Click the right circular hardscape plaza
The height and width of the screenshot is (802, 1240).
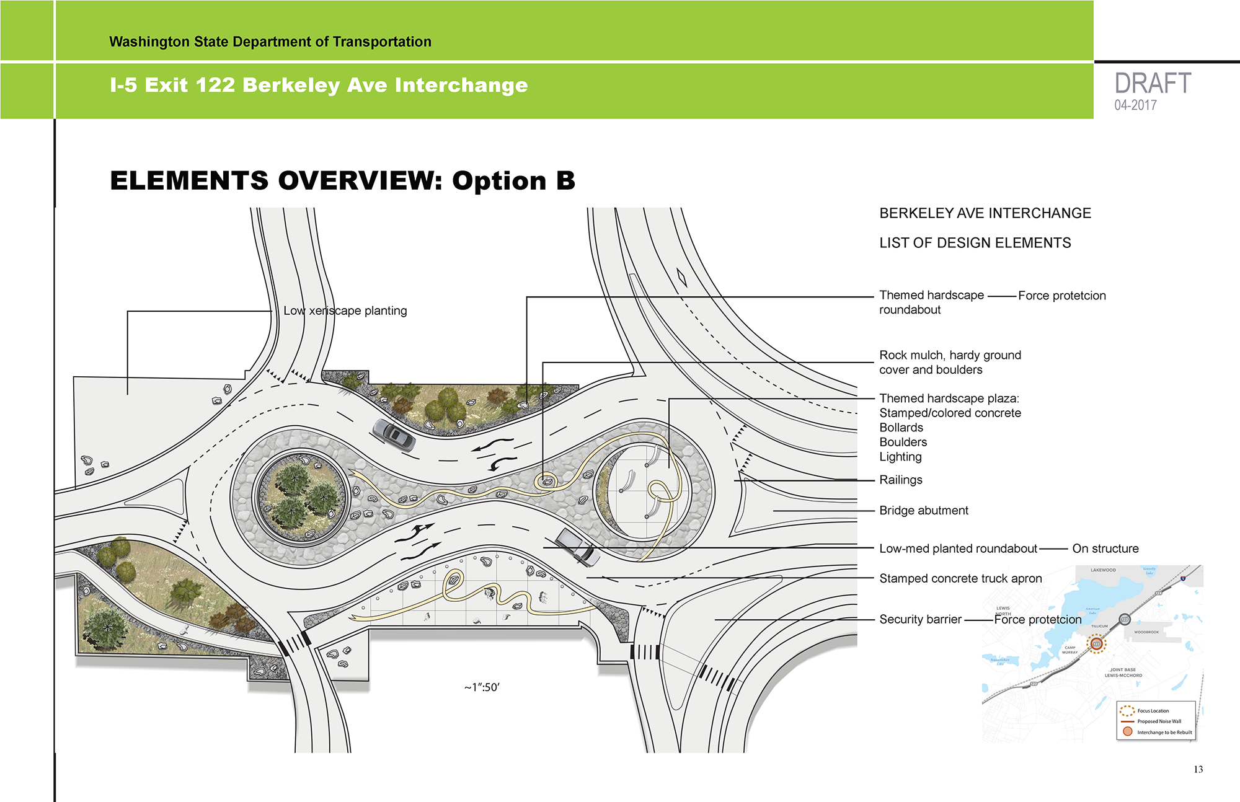pos(642,491)
